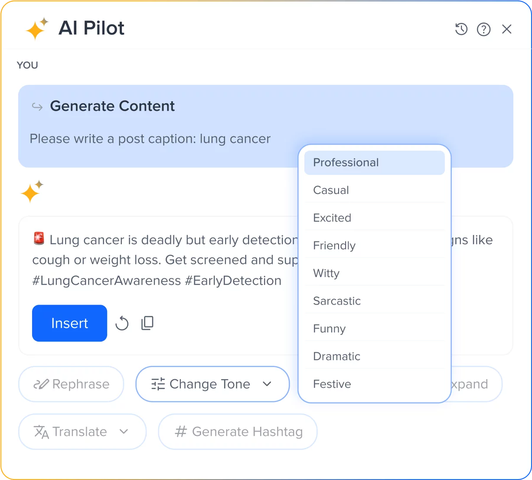Click the help question mark icon
The image size is (532, 480).
point(483,29)
